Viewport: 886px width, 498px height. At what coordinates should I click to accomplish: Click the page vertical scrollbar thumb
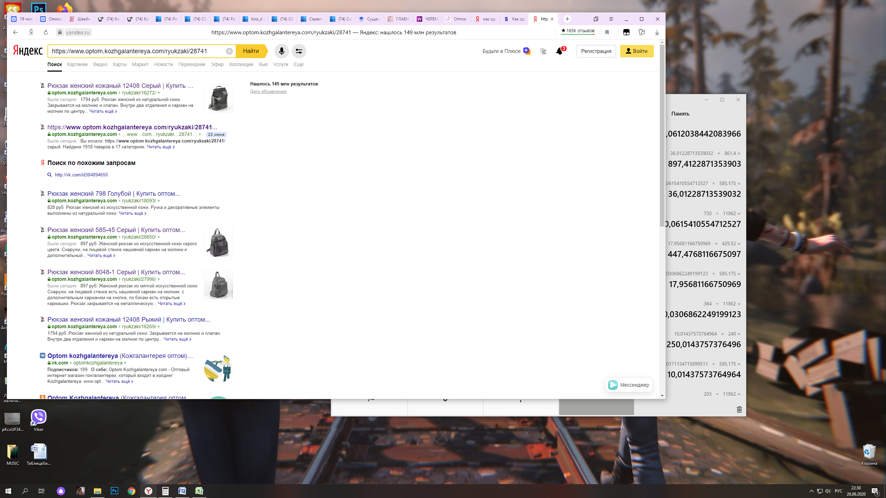(662, 135)
